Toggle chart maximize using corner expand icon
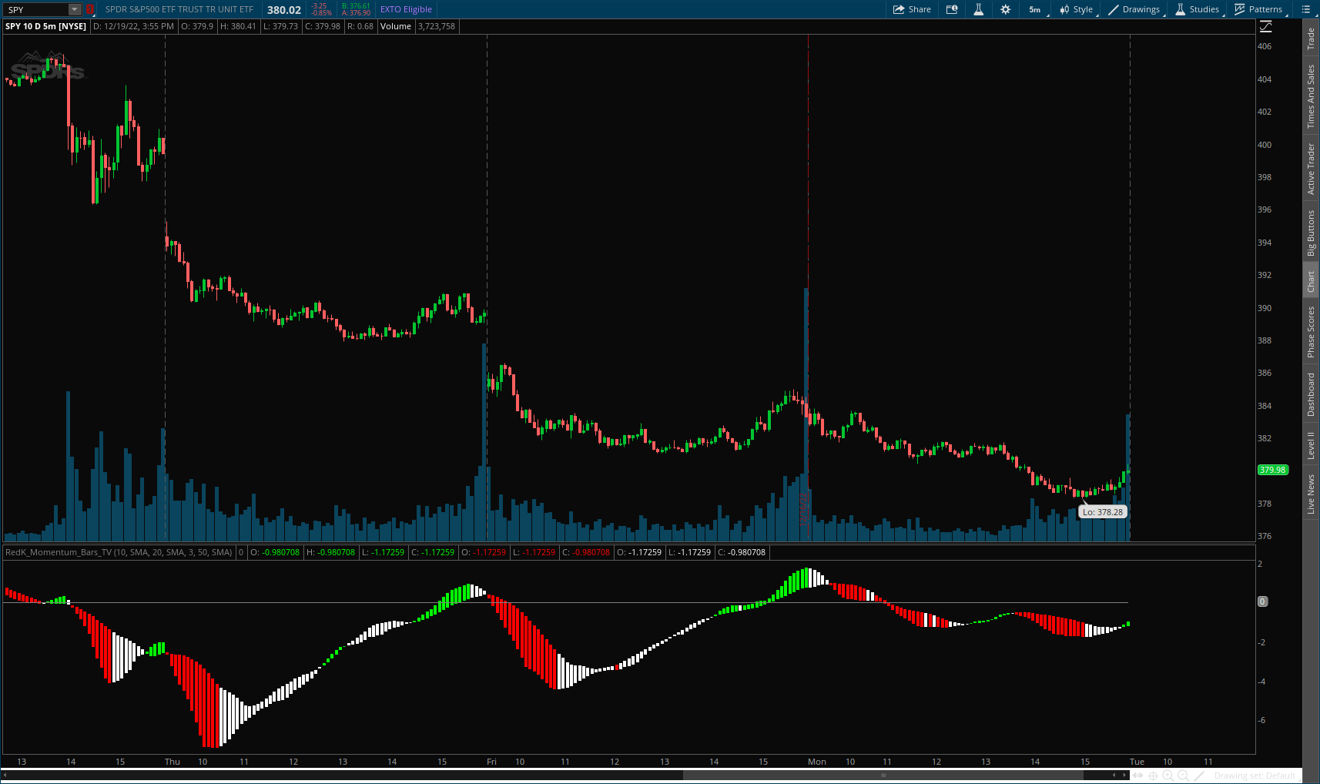The height and width of the screenshot is (784, 1320). tap(1264, 25)
